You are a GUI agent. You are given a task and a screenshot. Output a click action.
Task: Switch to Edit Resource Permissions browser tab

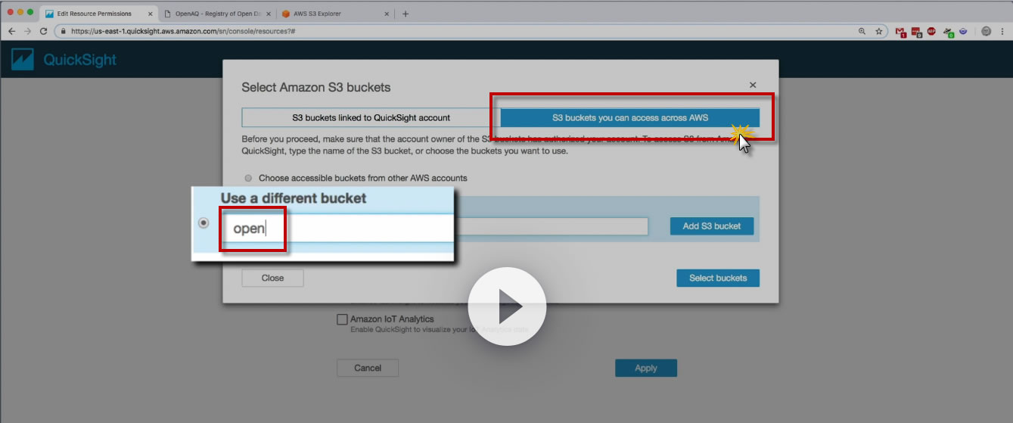click(x=99, y=14)
